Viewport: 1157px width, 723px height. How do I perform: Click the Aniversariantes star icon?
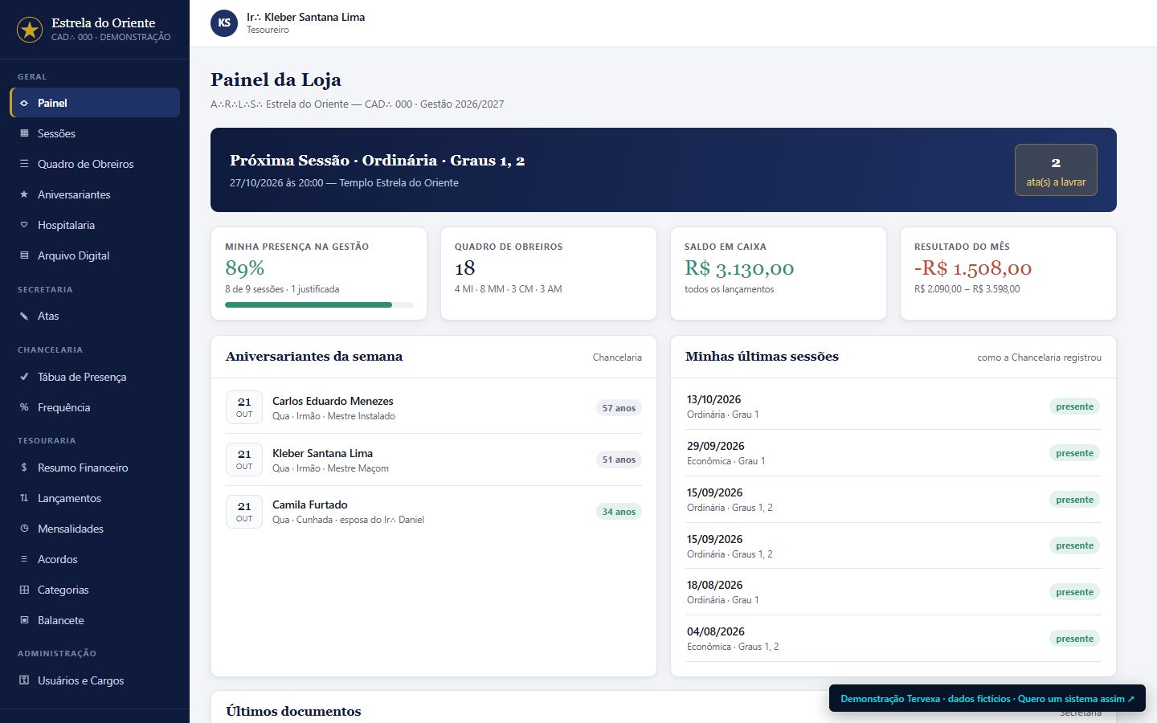24,194
